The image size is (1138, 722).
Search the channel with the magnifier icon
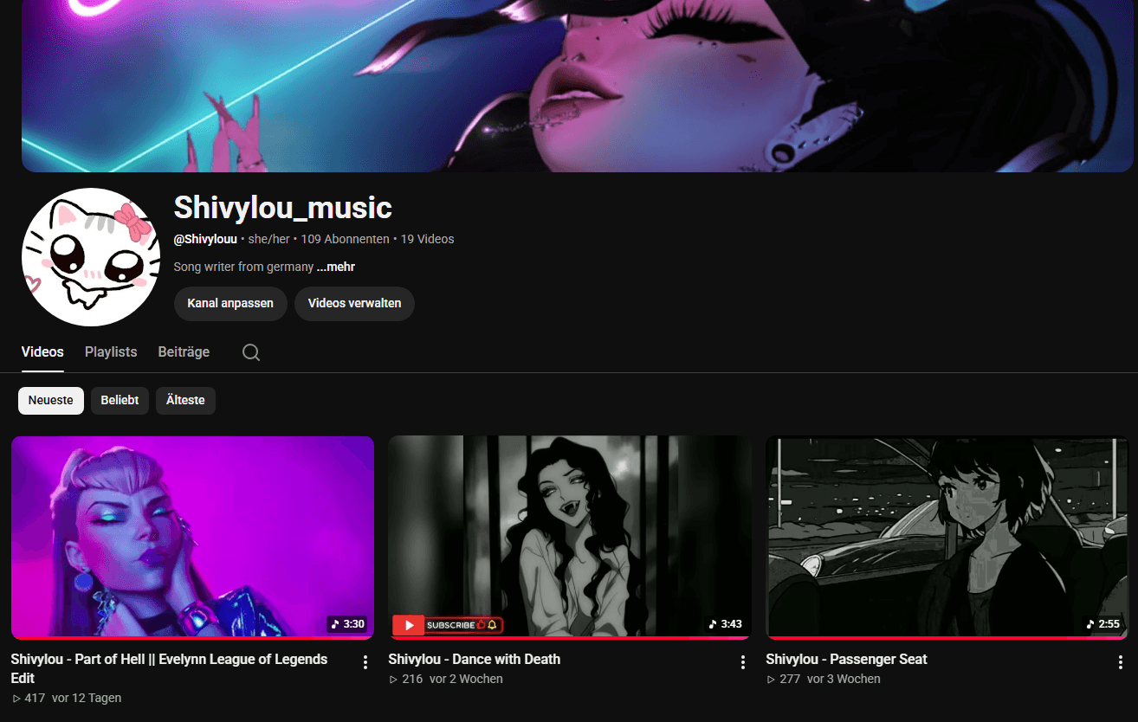pyautogui.click(x=251, y=352)
